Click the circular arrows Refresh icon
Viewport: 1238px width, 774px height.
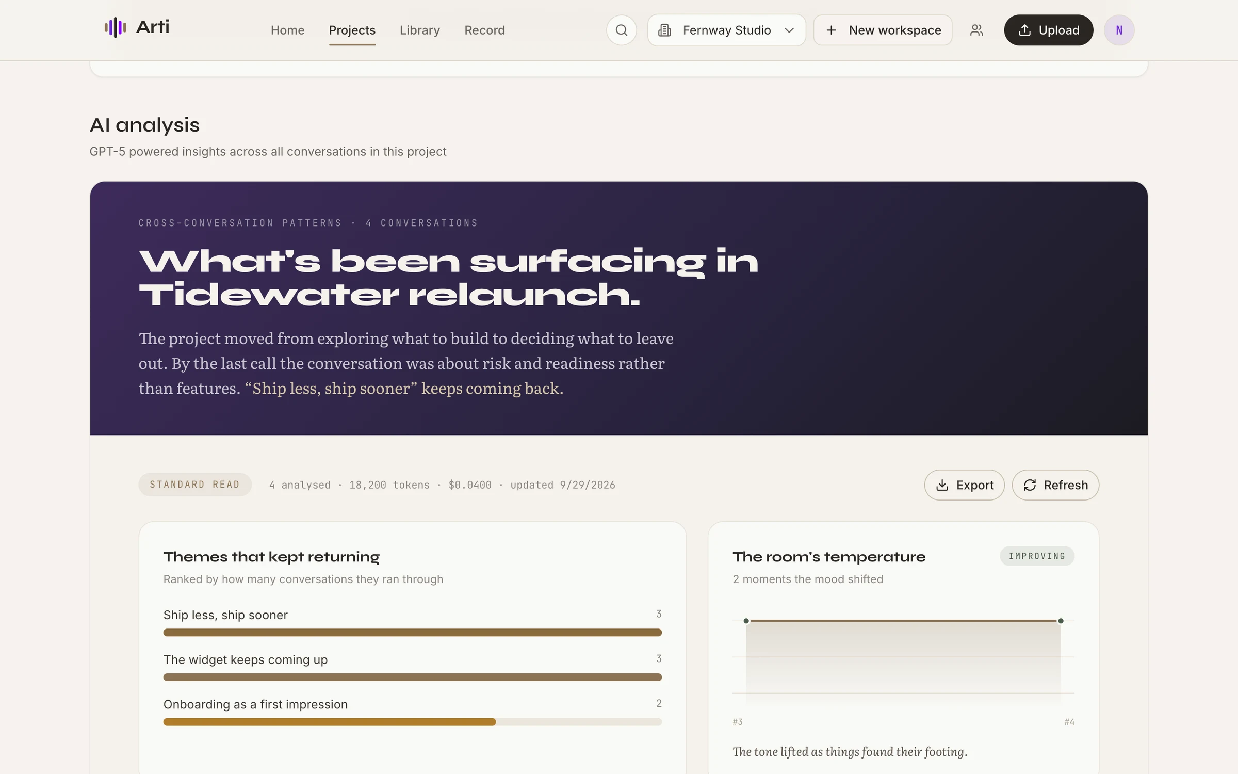(1030, 485)
